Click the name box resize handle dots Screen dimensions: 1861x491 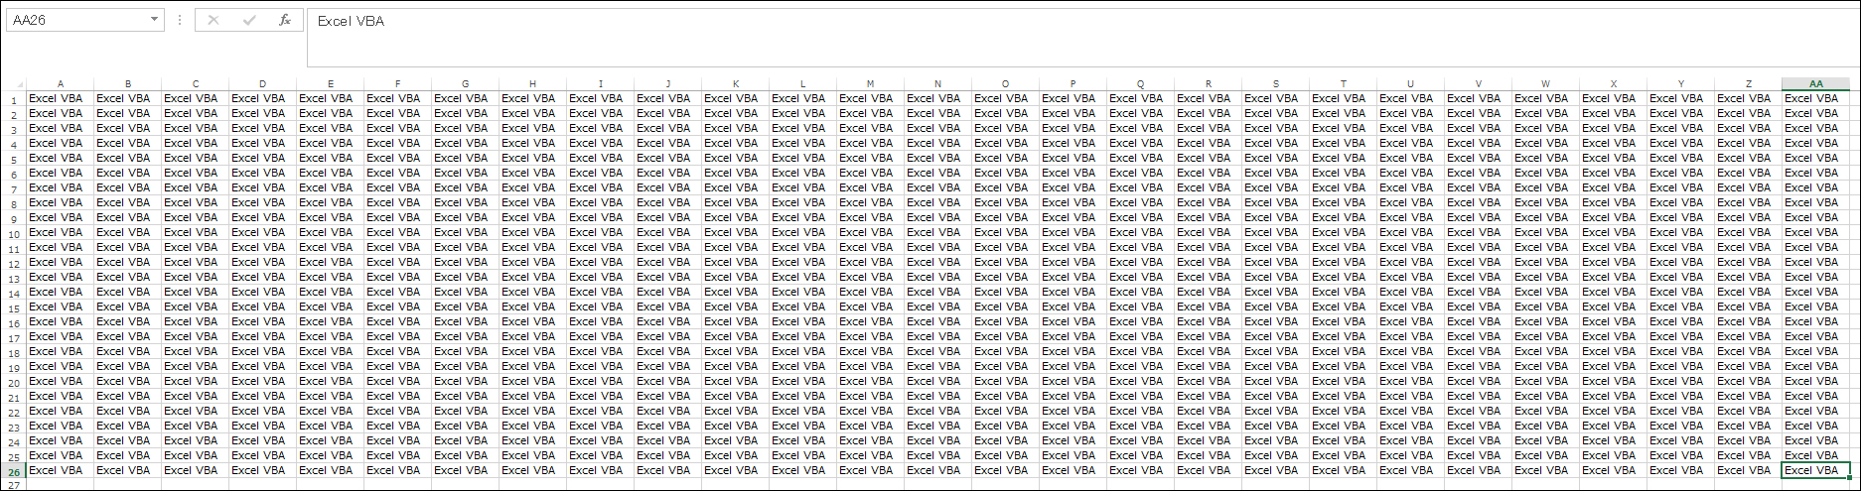coord(179,21)
